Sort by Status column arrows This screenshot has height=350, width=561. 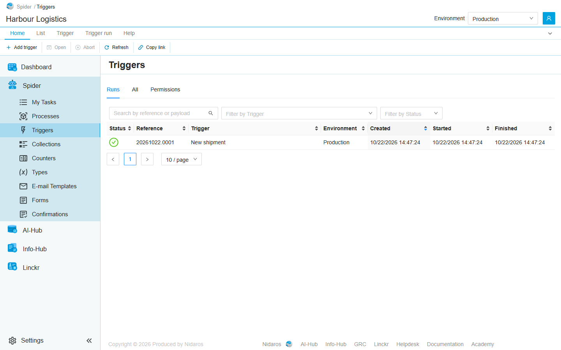[129, 128]
